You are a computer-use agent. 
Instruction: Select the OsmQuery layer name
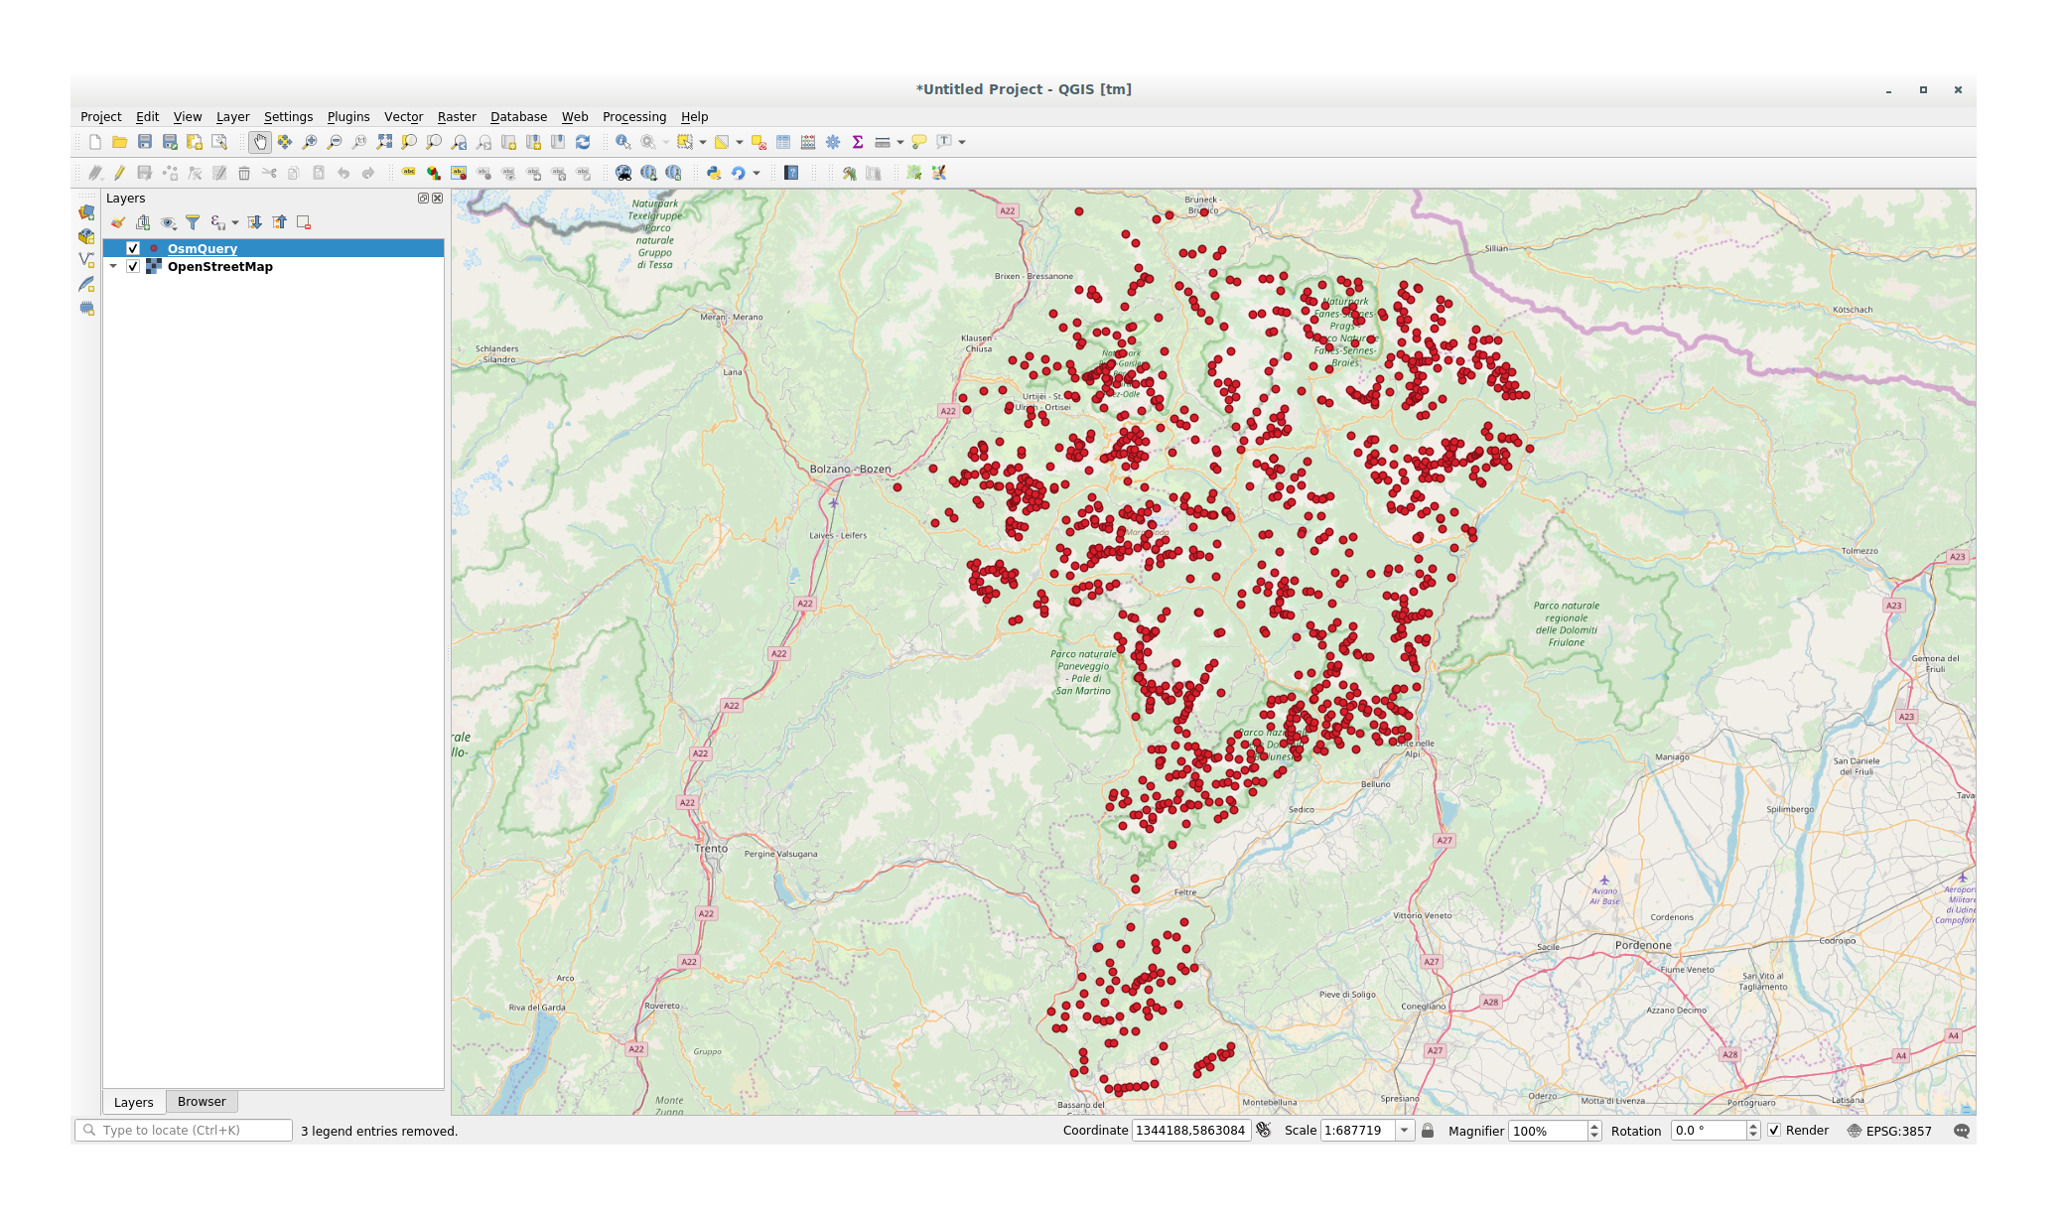point(203,248)
